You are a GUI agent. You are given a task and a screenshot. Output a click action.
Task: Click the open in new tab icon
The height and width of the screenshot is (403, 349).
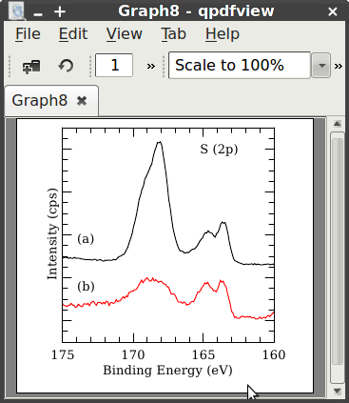tap(31, 66)
